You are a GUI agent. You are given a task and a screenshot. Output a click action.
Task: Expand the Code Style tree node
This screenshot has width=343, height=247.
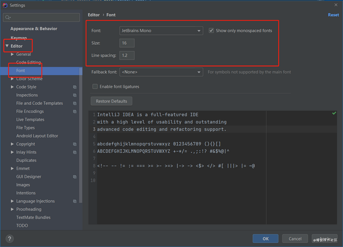pos(13,87)
